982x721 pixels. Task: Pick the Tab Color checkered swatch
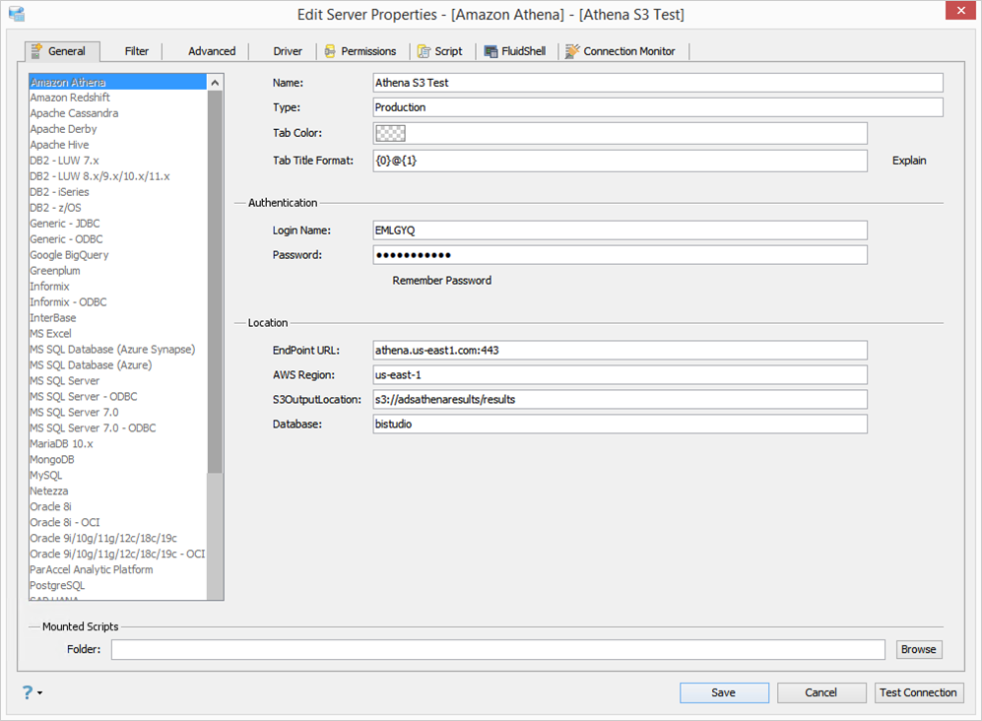pyautogui.click(x=390, y=133)
